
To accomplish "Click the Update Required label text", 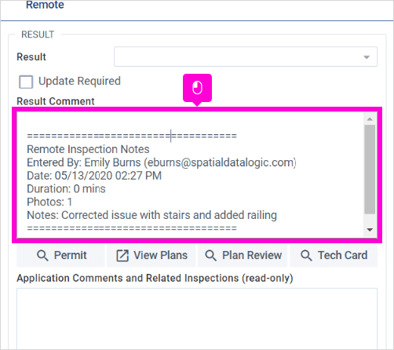I will (79, 81).
